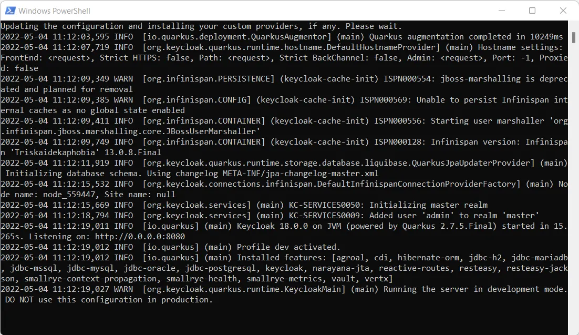The width and height of the screenshot is (579, 335).
Task: Click 'node_559447' node name text
Action: click(69, 195)
